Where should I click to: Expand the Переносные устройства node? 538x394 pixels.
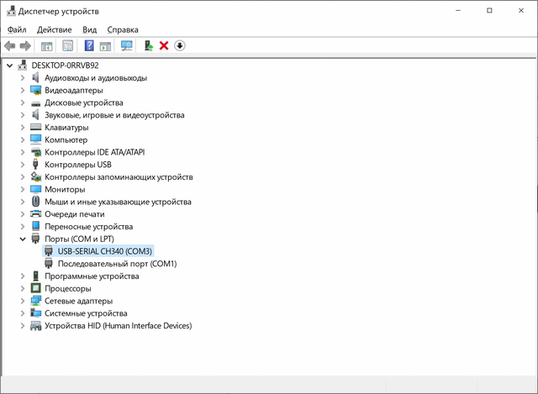(23, 226)
